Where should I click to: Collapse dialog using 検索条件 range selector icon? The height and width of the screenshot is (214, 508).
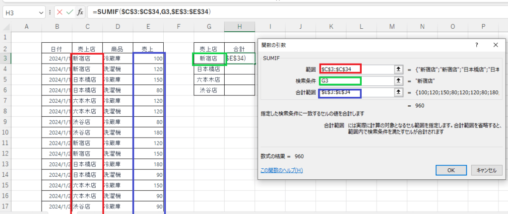coord(399,81)
